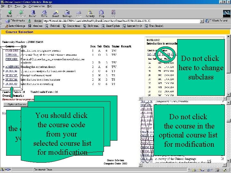Reload the page using the Reload icon

point(32,14)
